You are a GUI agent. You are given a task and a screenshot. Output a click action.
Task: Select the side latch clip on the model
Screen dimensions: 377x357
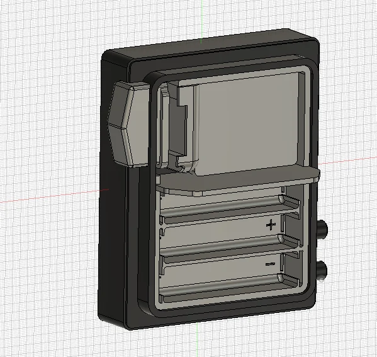click(x=128, y=124)
